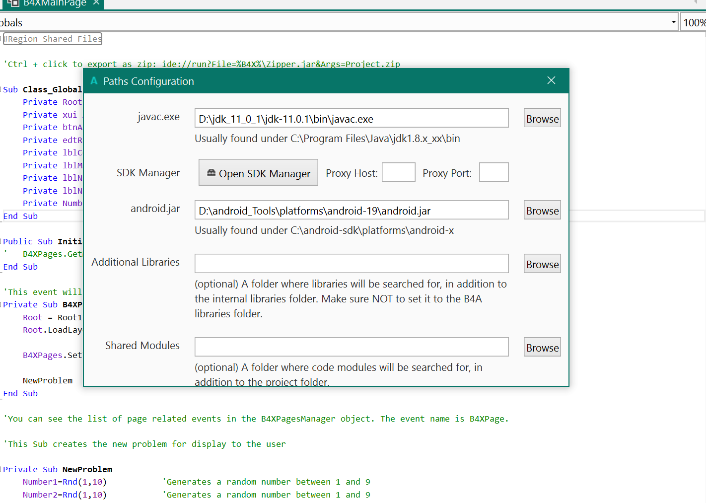
Task: Click the 'Additional Libraries' label
Action: tap(136, 262)
